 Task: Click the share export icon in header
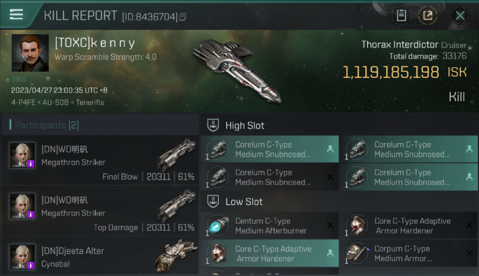(x=427, y=15)
